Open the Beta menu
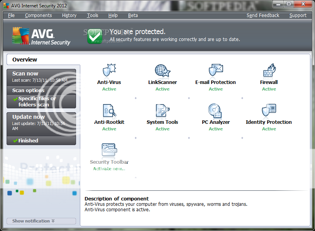Screen dimensions: 315x231 click(x=133, y=15)
